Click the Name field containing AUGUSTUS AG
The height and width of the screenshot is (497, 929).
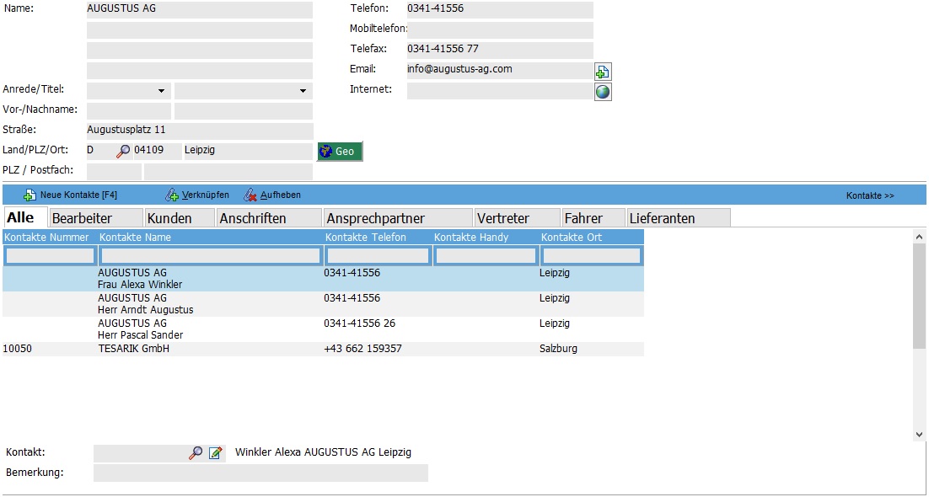pos(200,9)
